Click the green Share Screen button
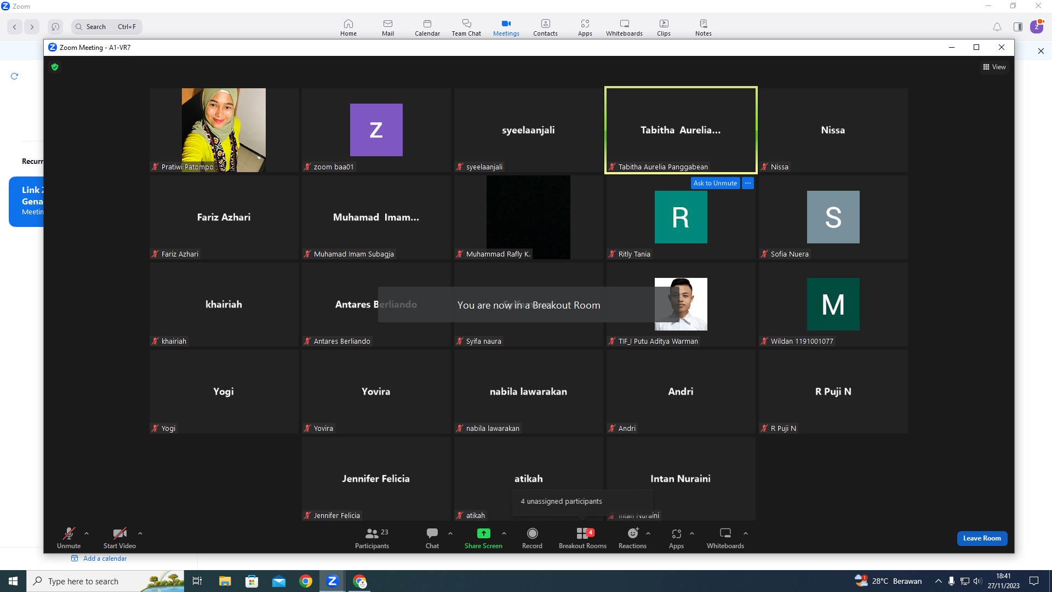The width and height of the screenshot is (1052, 592). click(x=483, y=538)
